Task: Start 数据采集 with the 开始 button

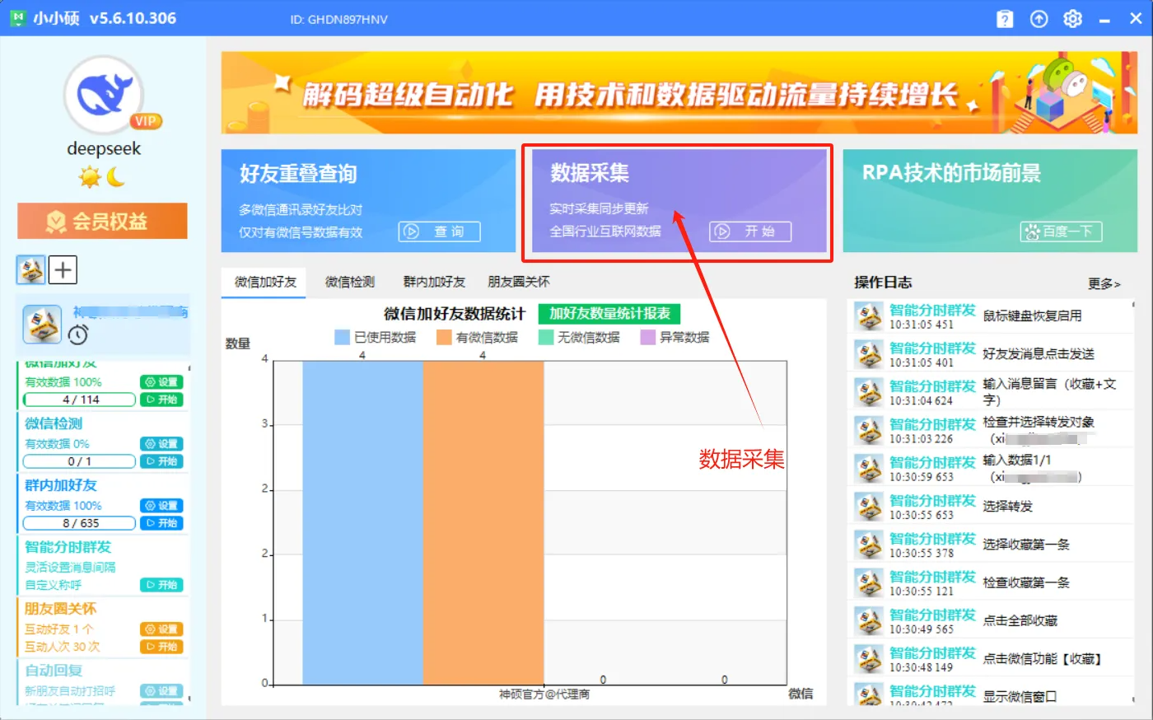Action: tap(749, 231)
